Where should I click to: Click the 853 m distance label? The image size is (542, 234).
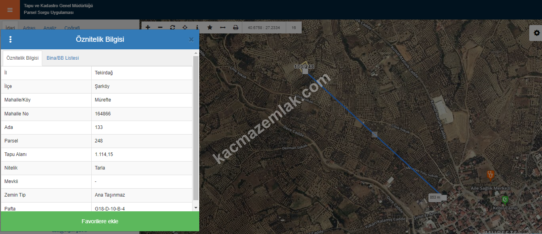[x=435, y=197]
